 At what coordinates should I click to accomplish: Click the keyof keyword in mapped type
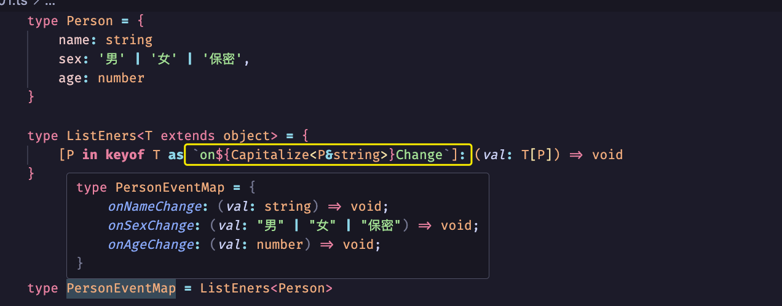pos(125,155)
